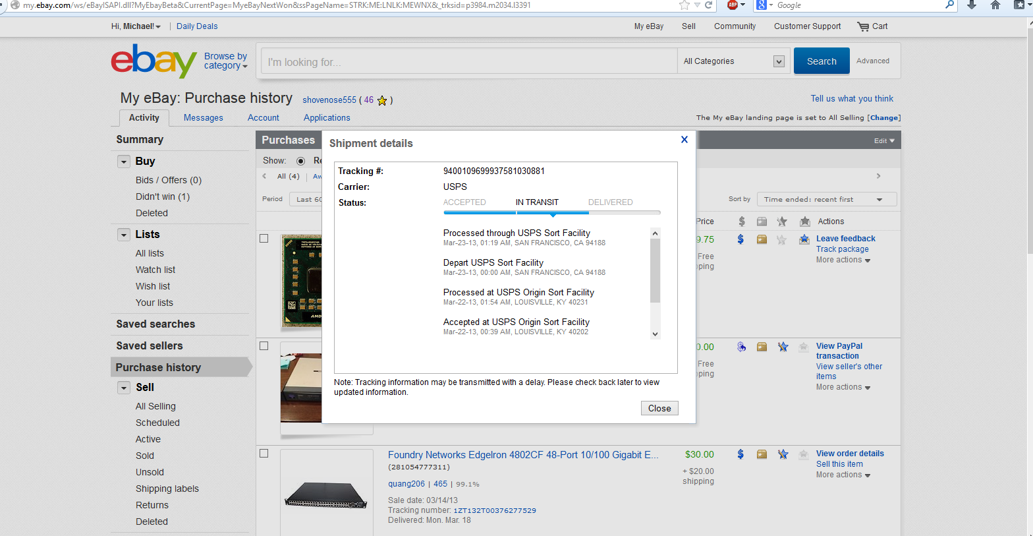Switch to the Messages tab

click(204, 118)
